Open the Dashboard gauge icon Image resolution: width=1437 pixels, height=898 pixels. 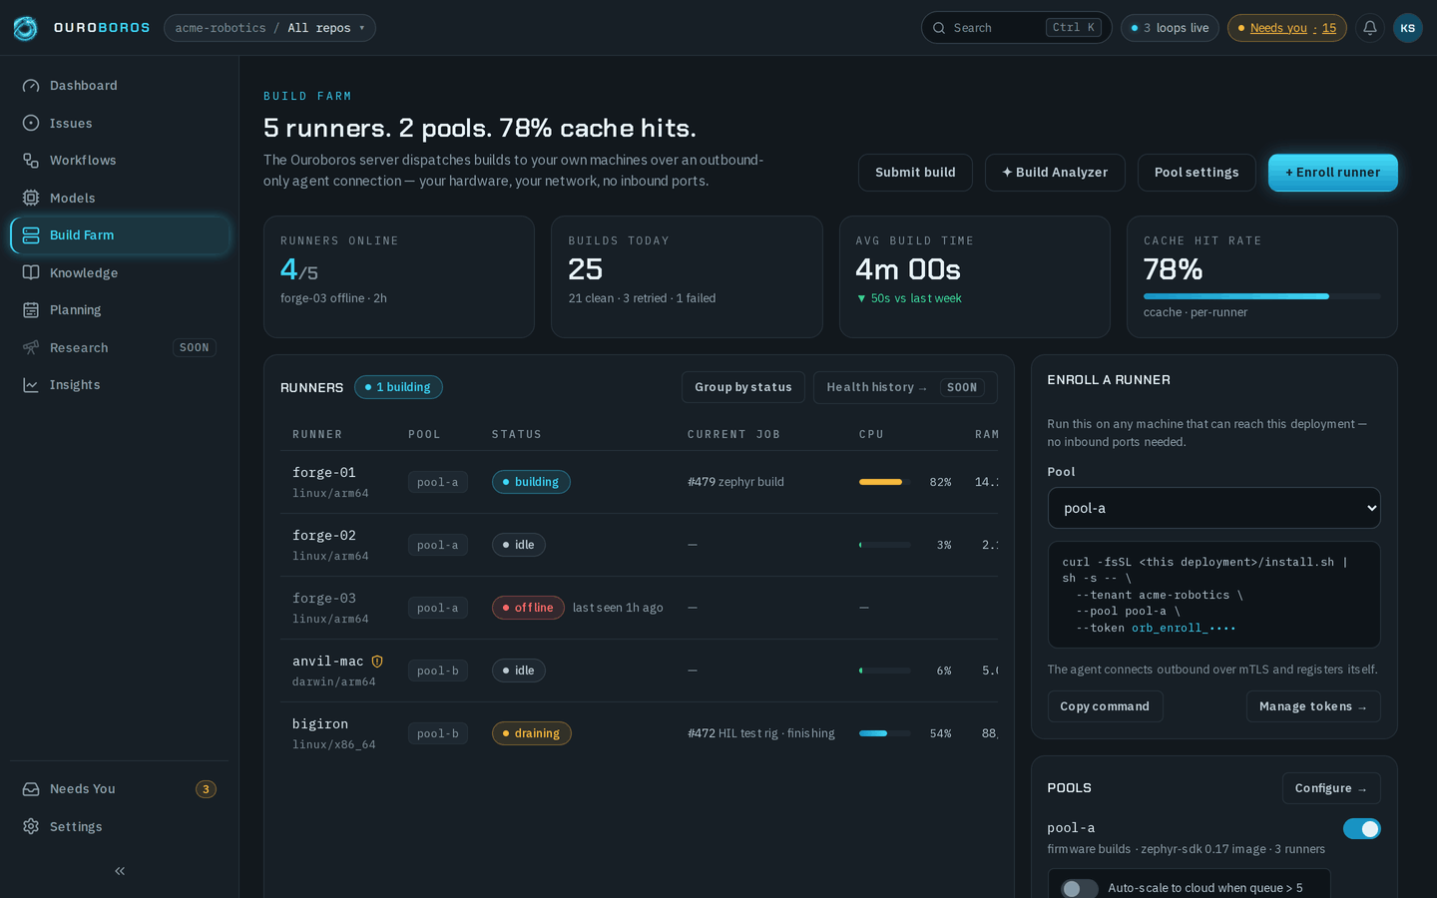pyautogui.click(x=31, y=86)
